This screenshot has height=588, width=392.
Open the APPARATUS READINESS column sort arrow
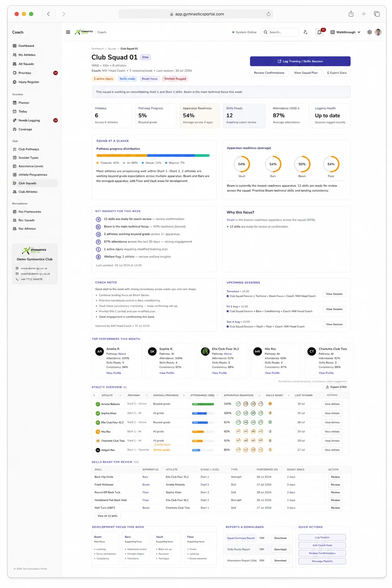point(259,395)
